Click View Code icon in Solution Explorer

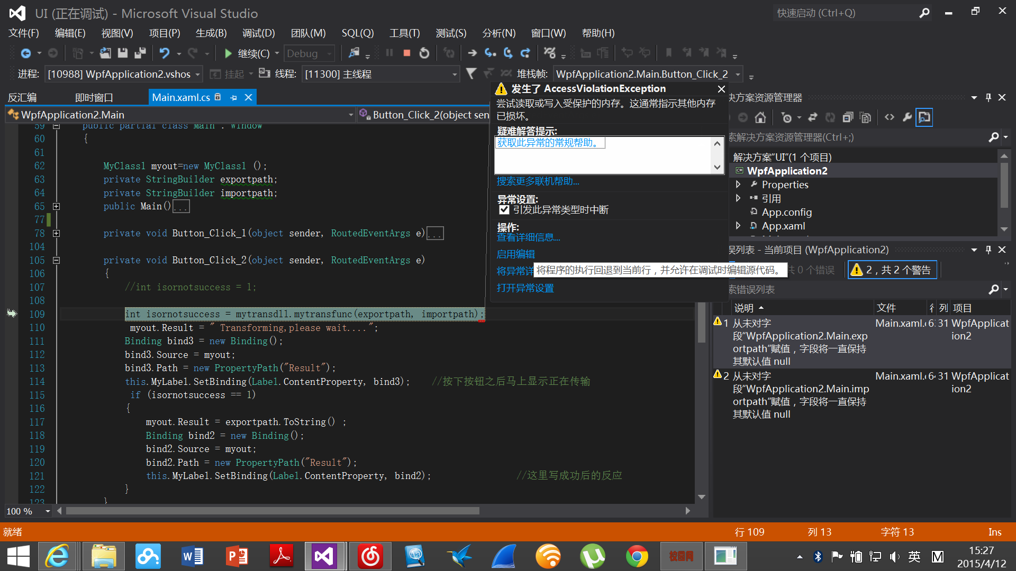(890, 117)
